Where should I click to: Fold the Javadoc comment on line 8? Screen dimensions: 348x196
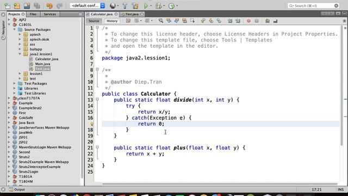click(x=97, y=69)
